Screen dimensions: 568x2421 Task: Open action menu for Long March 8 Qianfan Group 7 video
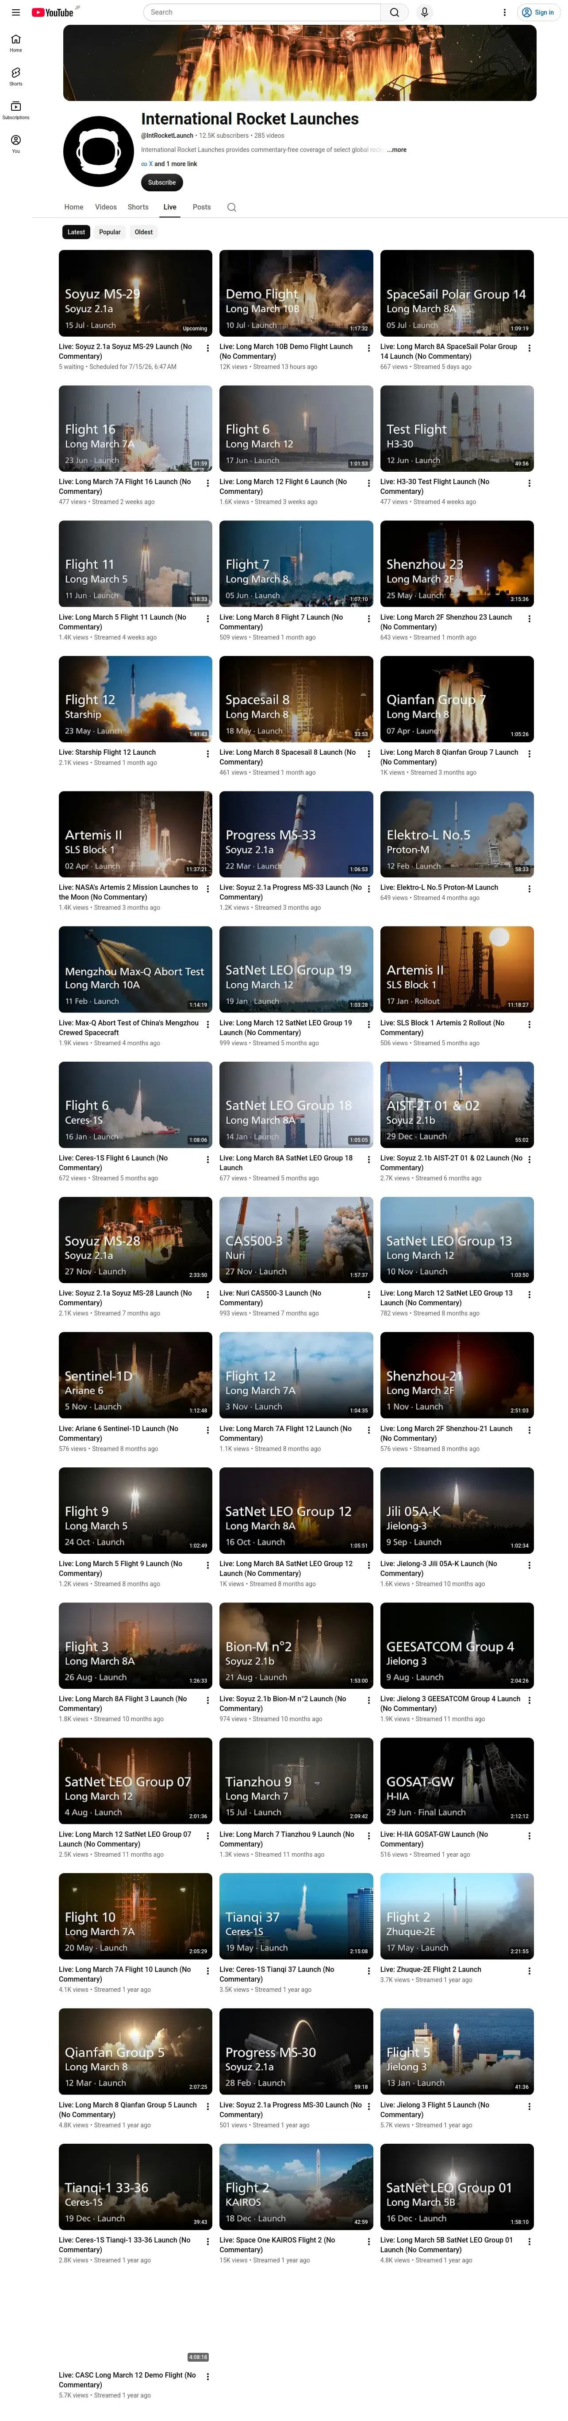click(529, 754)
